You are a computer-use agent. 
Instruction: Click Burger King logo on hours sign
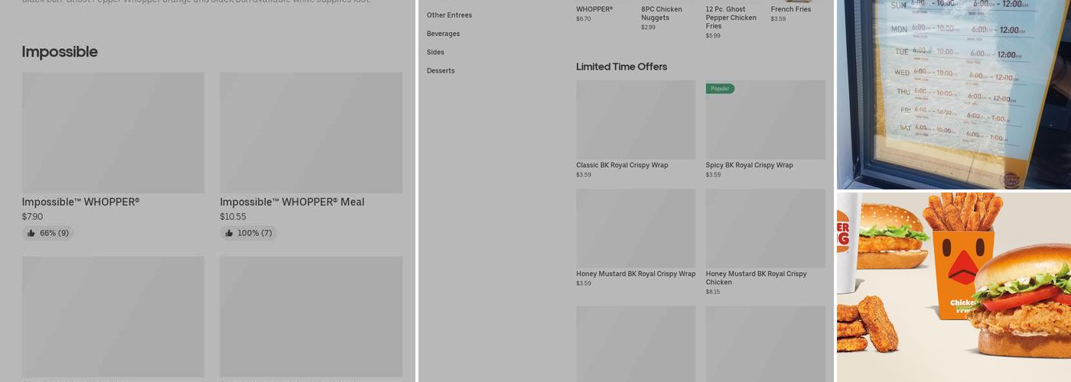click(1011, 180)
